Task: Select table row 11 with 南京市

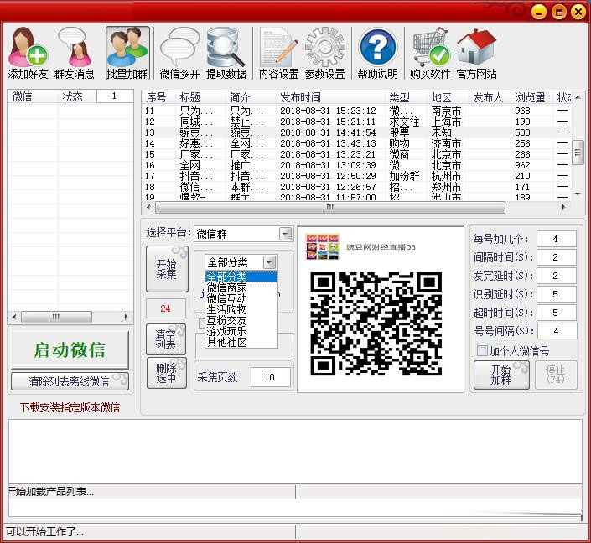Action: [356, 111]
